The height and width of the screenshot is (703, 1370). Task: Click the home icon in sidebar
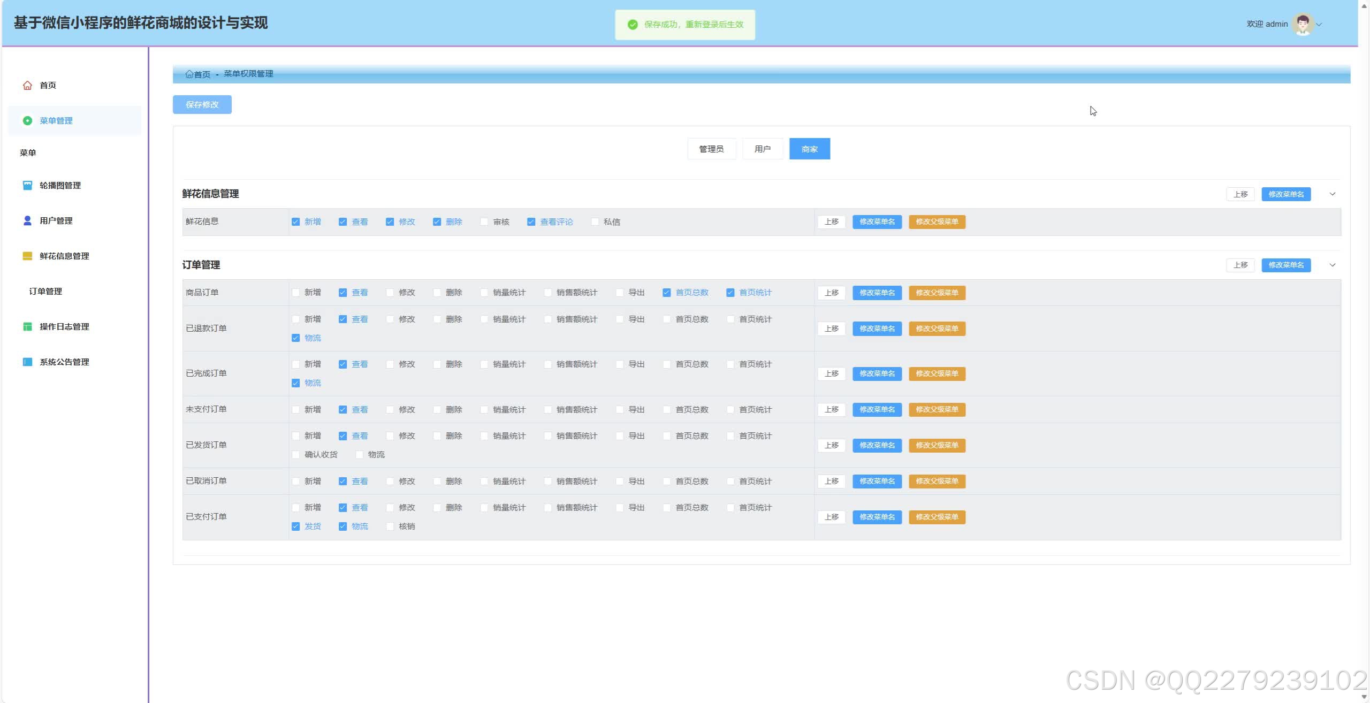27,86
